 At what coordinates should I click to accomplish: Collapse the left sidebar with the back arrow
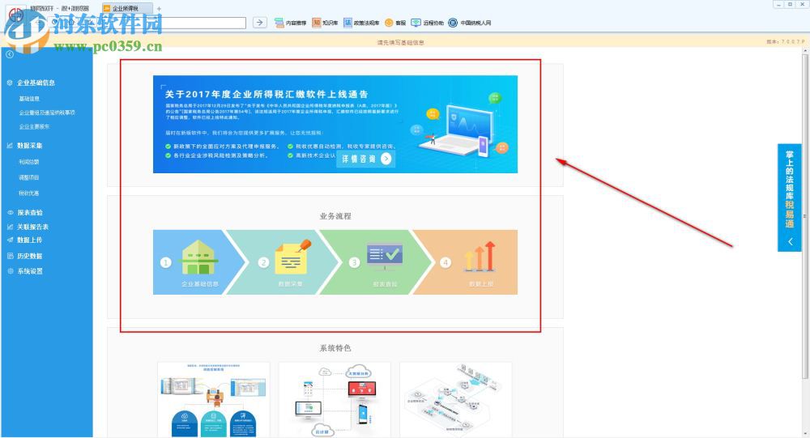pos(9,54)
